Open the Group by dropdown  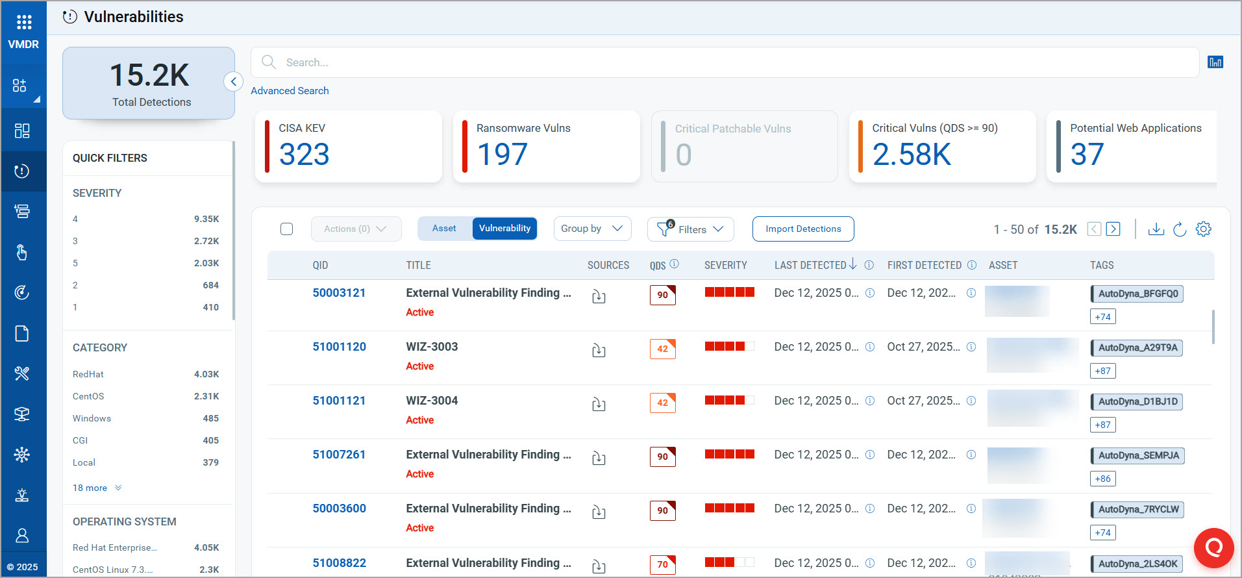(591, 229)
